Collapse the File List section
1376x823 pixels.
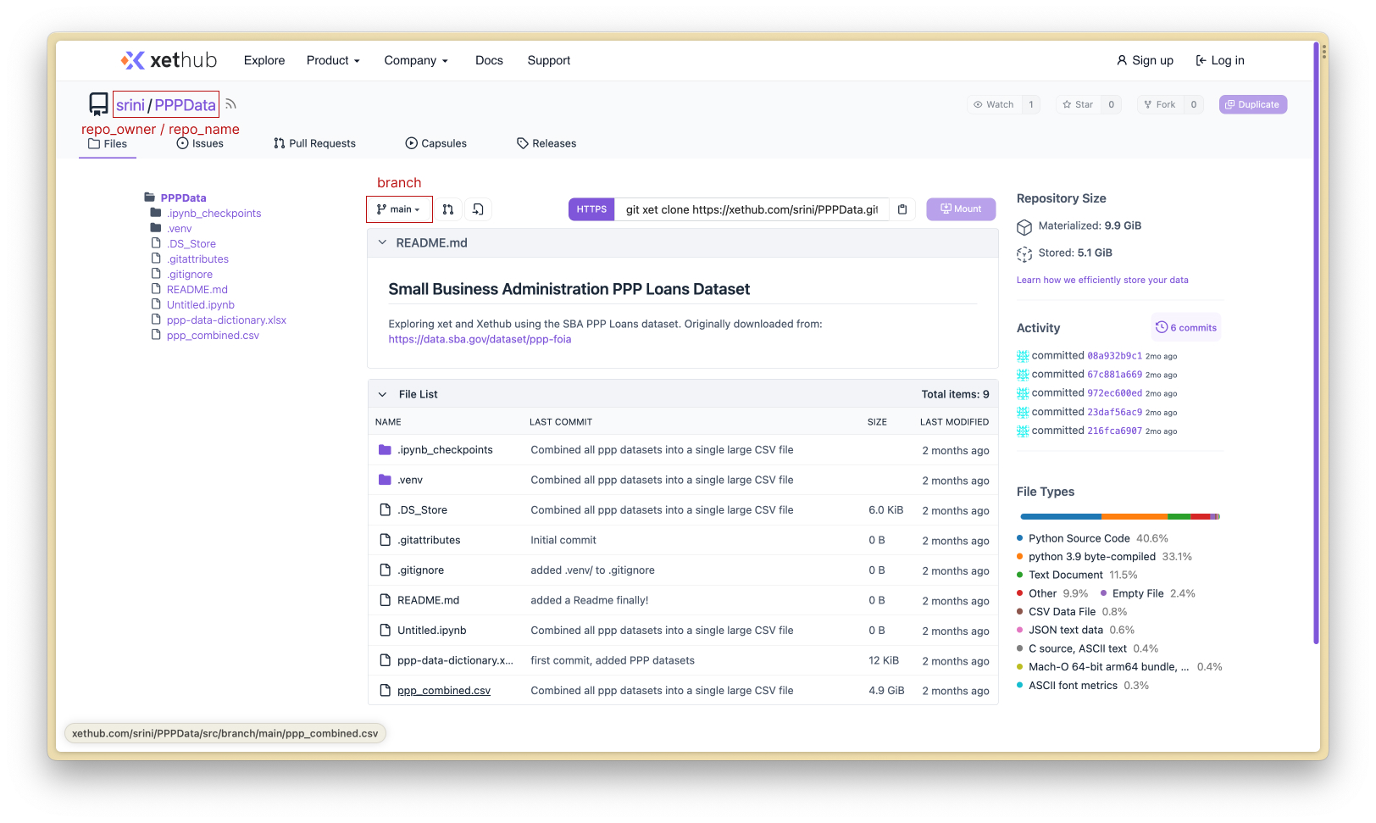coord(382,394)
